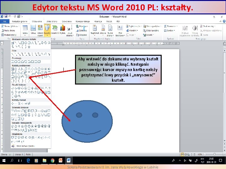
Task: Open the Kształty shapes button
Action: point(47,30)
